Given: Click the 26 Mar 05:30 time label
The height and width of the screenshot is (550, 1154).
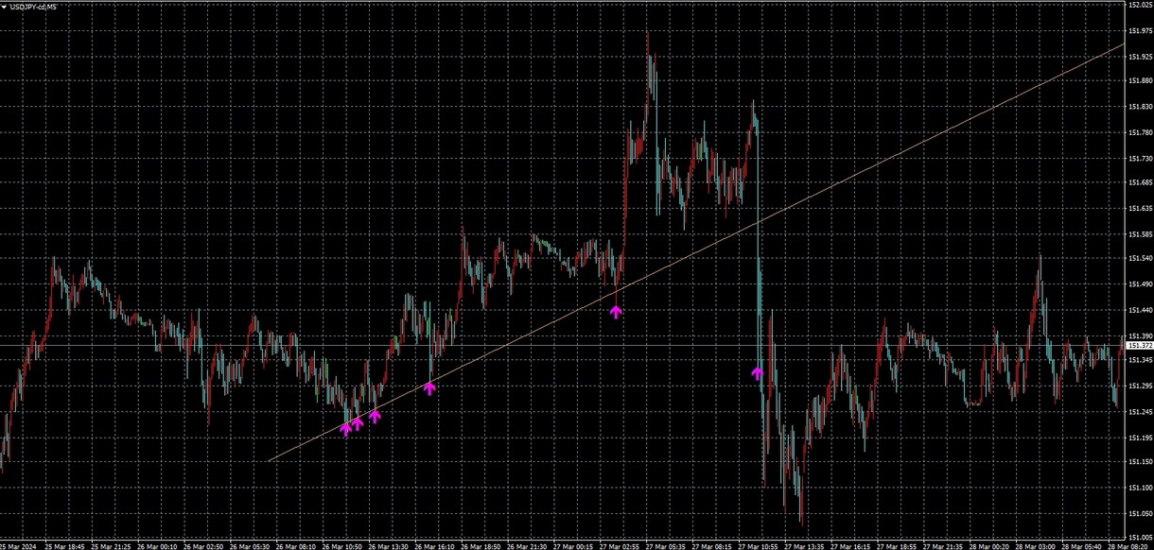Looking at the screenshot, I should [250, 545].
